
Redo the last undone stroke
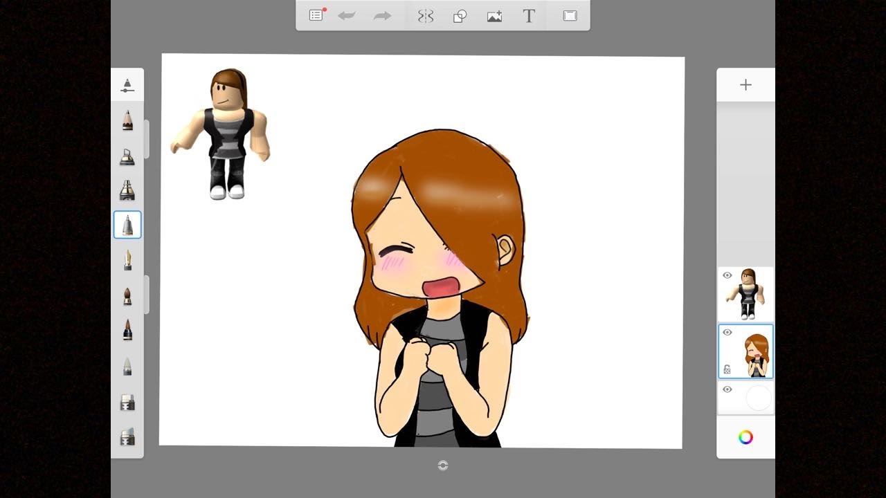pos(383,15)
